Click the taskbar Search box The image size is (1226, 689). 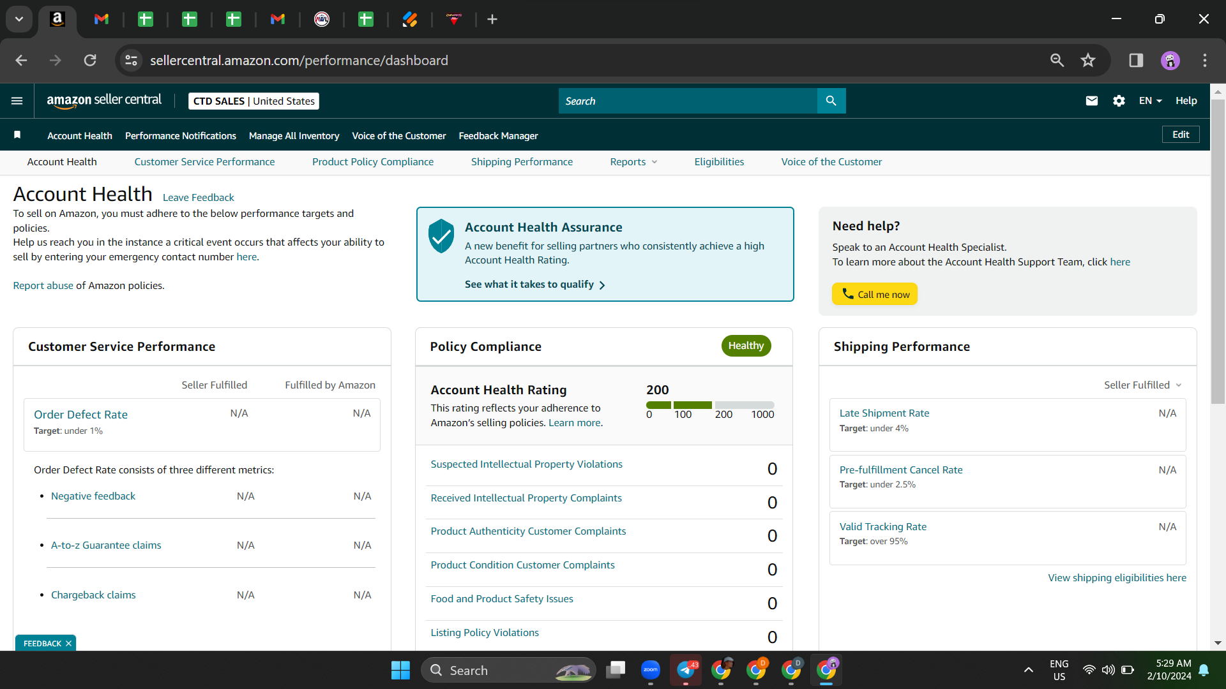(509, 670)
